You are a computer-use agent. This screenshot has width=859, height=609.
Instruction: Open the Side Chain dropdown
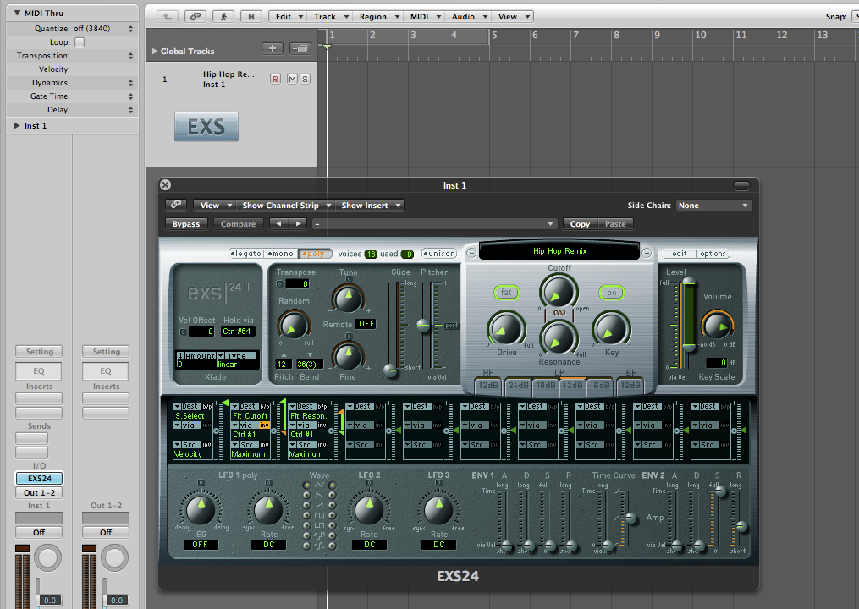click(713, 206)
